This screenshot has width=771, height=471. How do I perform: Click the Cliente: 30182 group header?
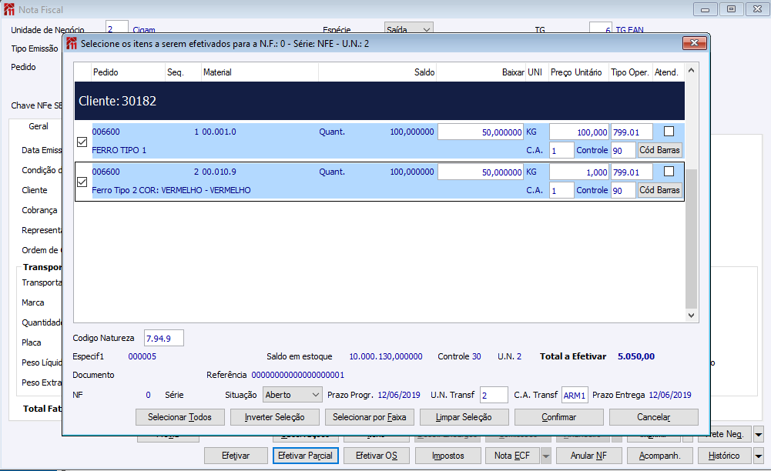click(x=380, y=101)
